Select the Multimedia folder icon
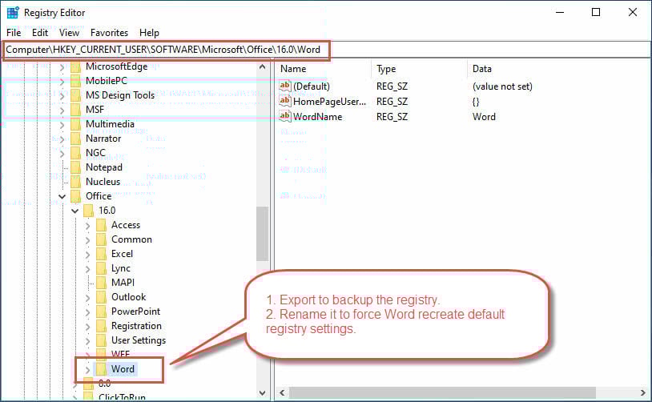652x402 pixels. (75, 124)
